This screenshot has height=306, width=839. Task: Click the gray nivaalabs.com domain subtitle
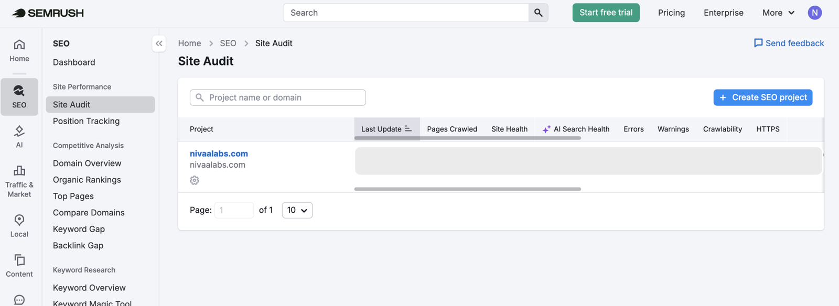(218, 165)
